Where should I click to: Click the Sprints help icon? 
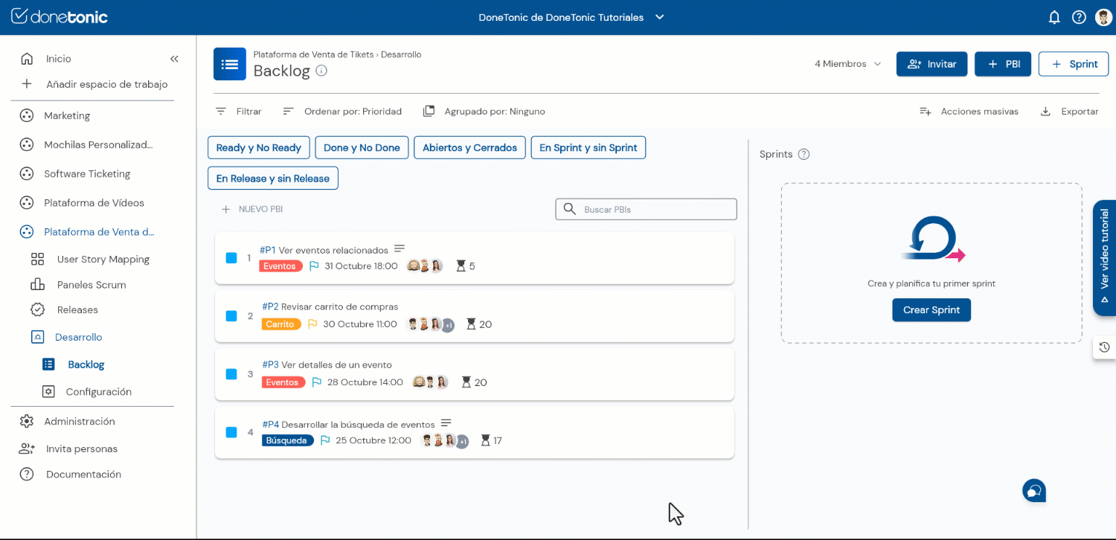804,154
